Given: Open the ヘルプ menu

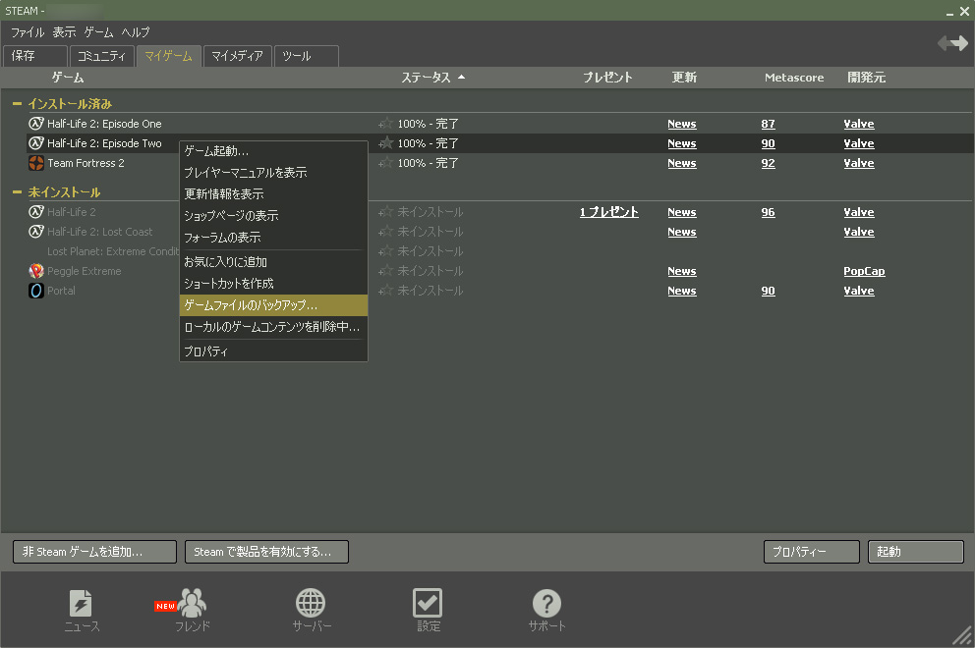Looking at the screenshot, I should pyautogui.click(x=136, y=32).
